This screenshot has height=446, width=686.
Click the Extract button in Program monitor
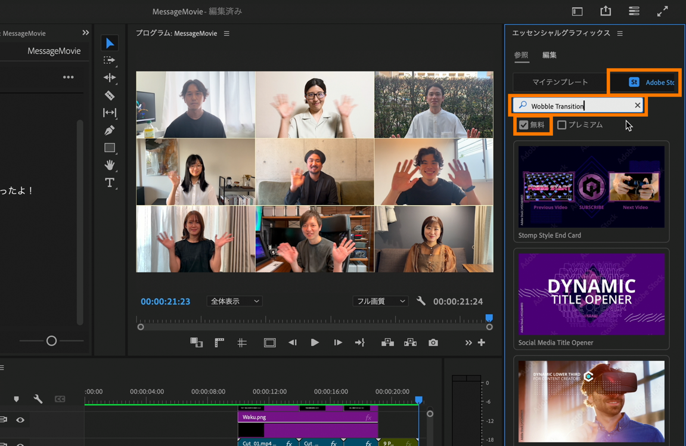410,342
